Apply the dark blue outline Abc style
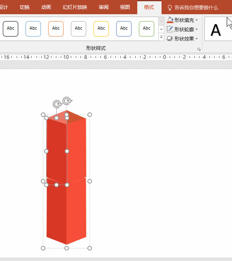 pos(124,29)
